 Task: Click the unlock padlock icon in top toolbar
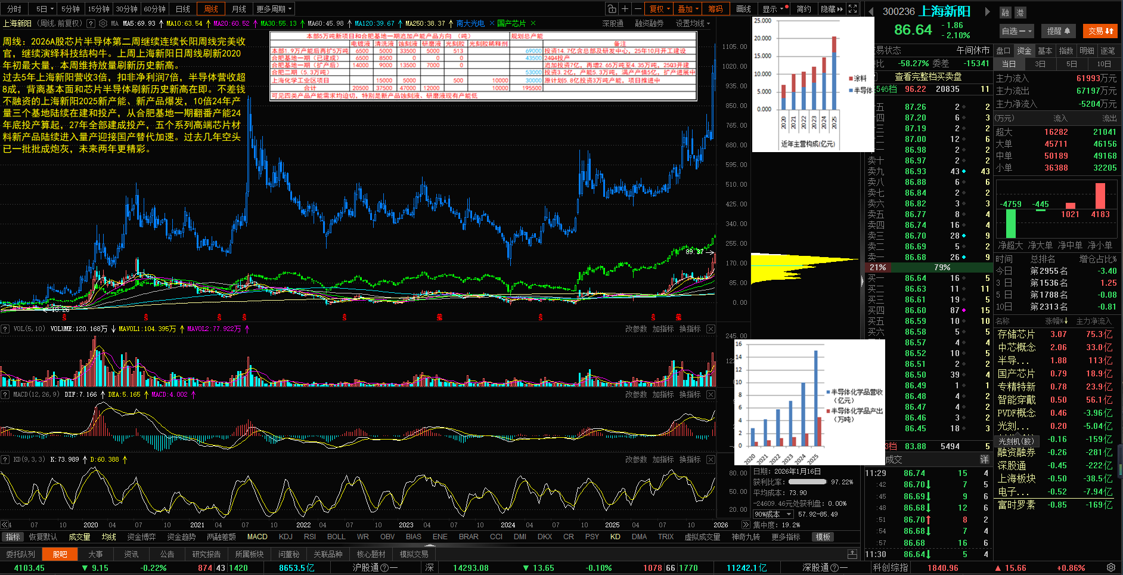point(612,9)
